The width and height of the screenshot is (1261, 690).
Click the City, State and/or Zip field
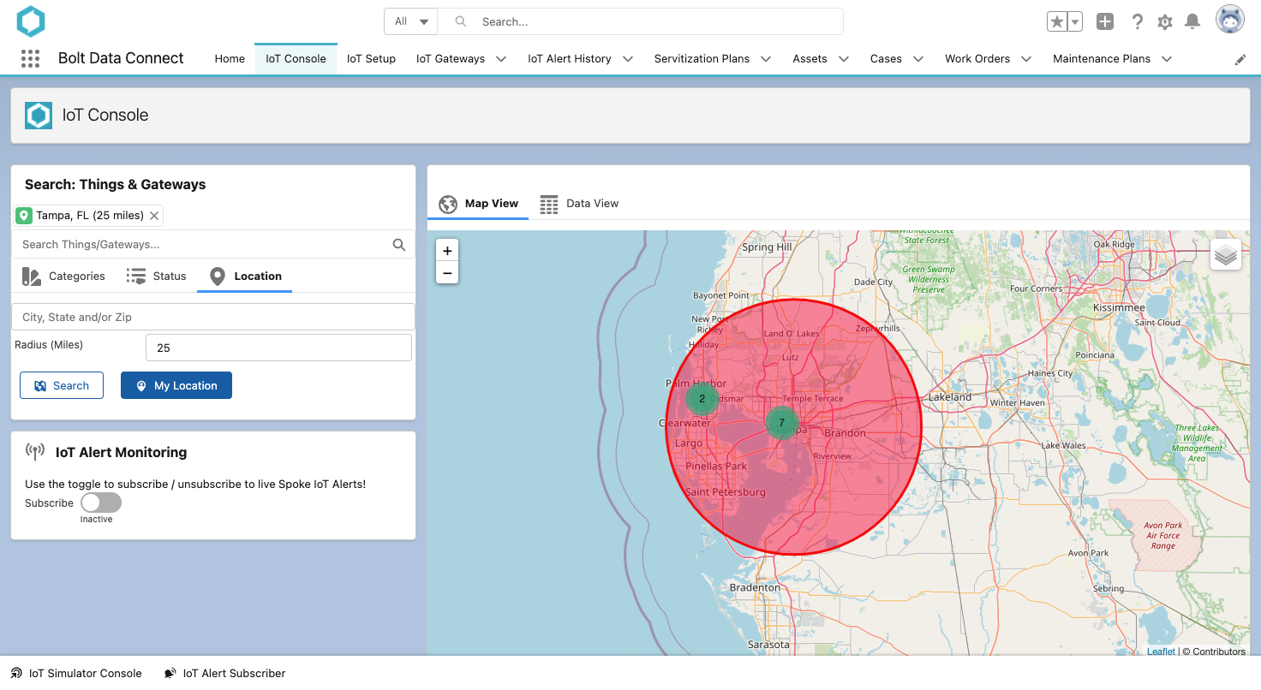pos(213,317)
